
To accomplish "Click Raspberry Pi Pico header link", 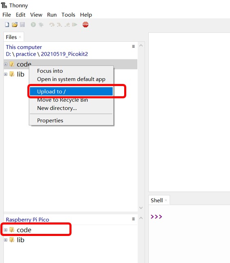I will click(28, 220).
